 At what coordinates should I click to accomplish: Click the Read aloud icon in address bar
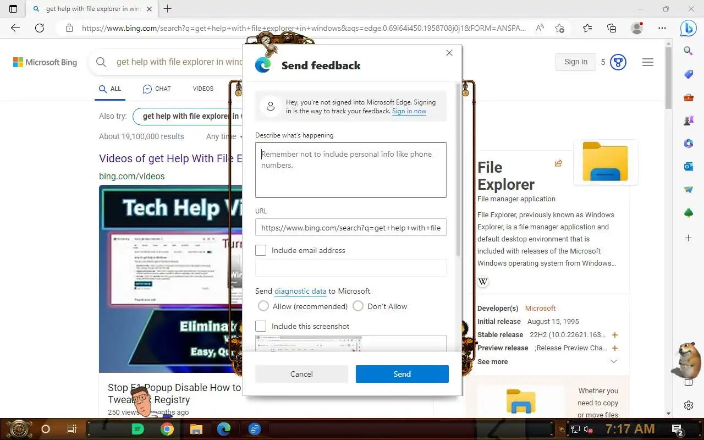point(540,28)
